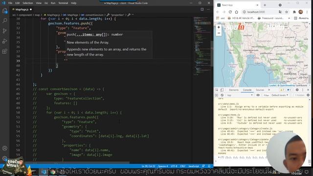Viewport: 313px width, 176px height.
Task: Click the split editor icon
Action: [202, 9]
